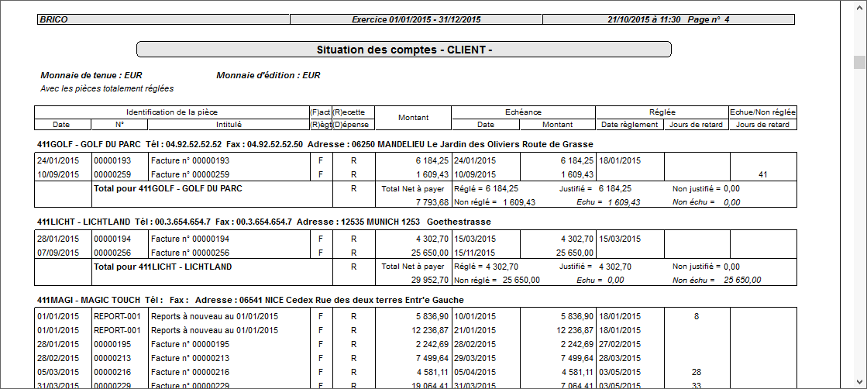
Task: Click the scrollbar up arrow
Action: [859, 6]
